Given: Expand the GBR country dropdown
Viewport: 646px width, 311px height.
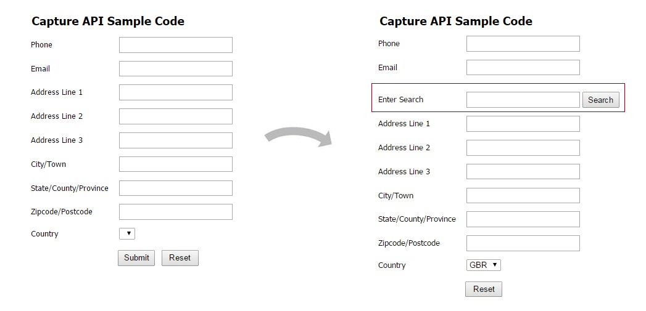Looking at the screenshot, I should click(x=484, y=265).
